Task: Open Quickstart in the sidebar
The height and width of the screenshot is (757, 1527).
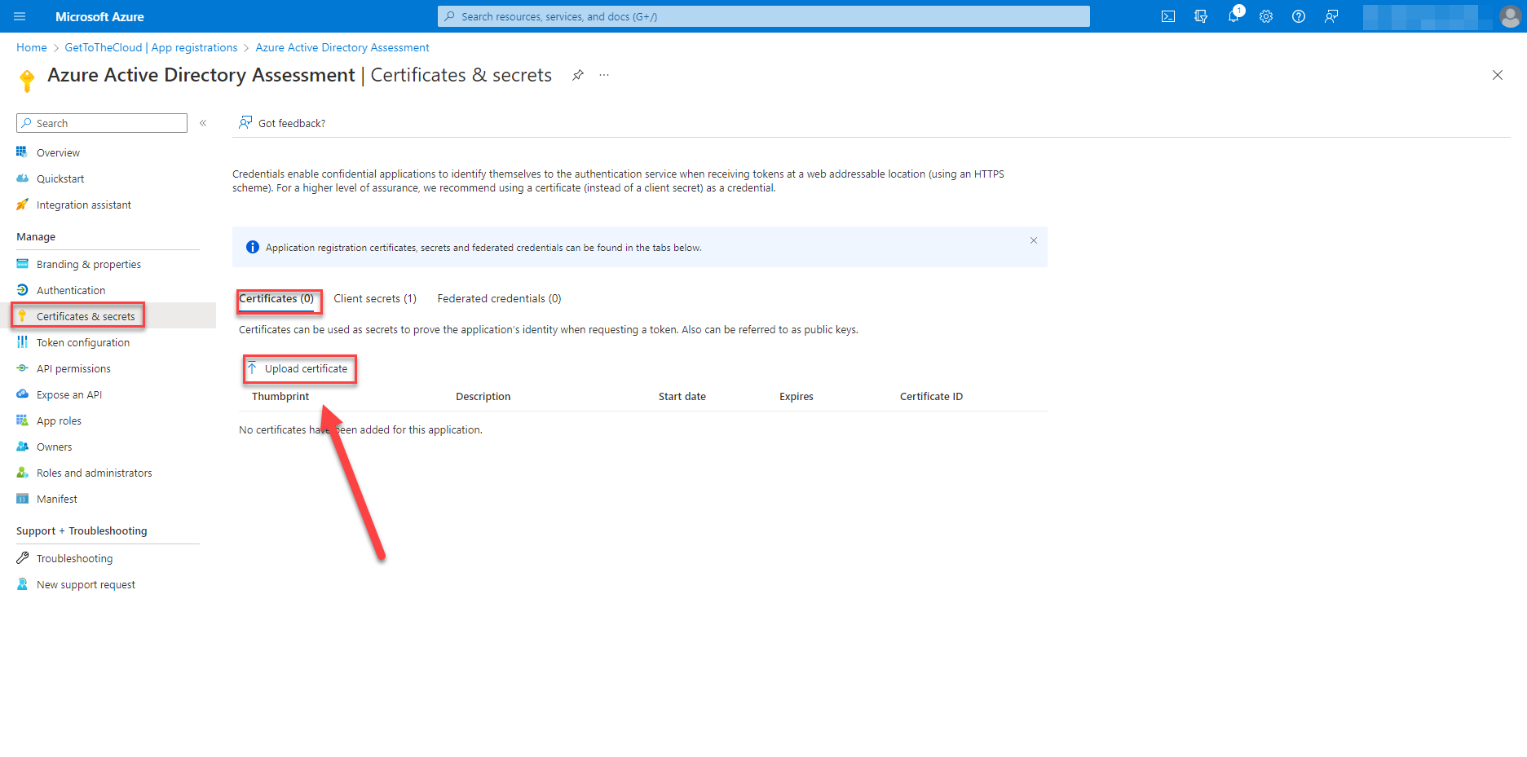Action: (x=60, y=178)
